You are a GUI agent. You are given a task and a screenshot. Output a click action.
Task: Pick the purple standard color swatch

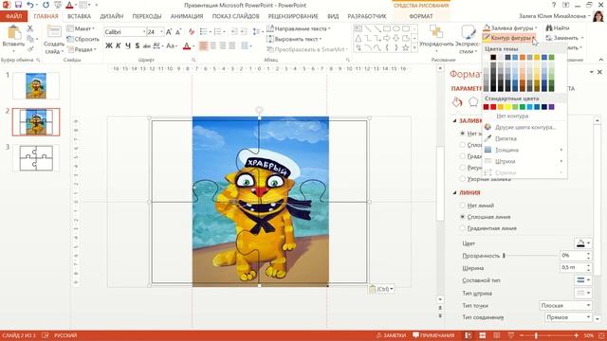tap(552, 107)
